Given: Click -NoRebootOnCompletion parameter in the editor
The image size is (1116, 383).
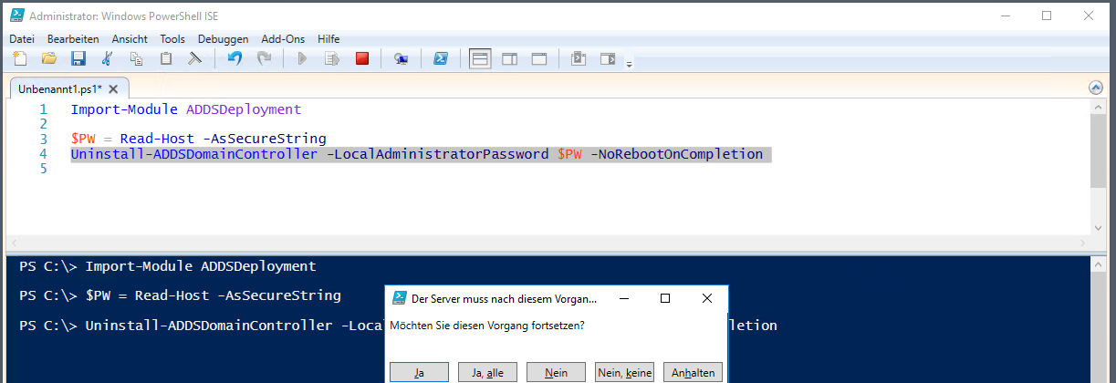Looking at the screenshot, I should pos(676,154).
